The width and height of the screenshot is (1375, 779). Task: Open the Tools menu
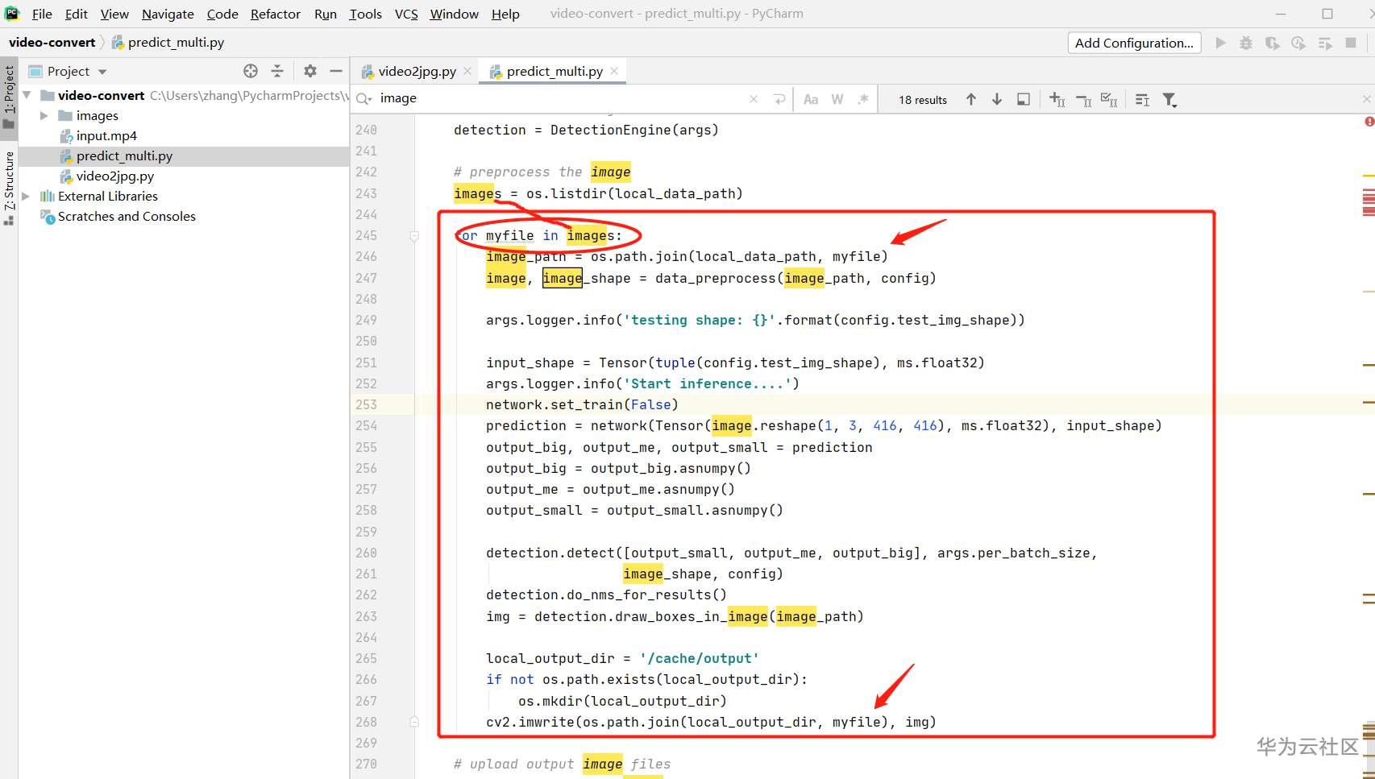365,14
